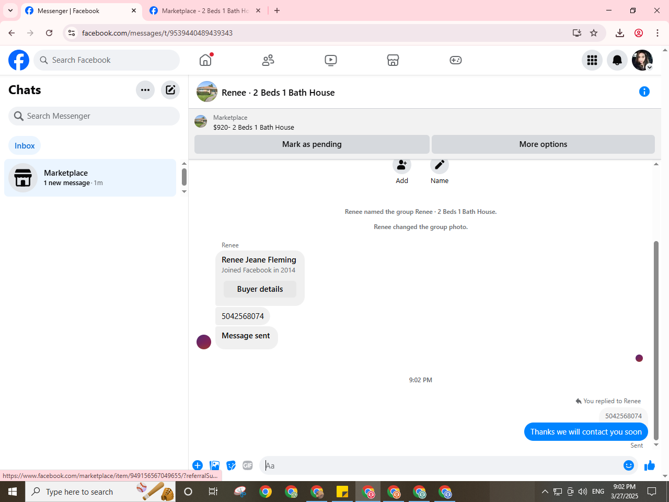This screenshot has height=502, width=669.
Task: Open the Chrome three-dot menu
Action: pos(658,33)
